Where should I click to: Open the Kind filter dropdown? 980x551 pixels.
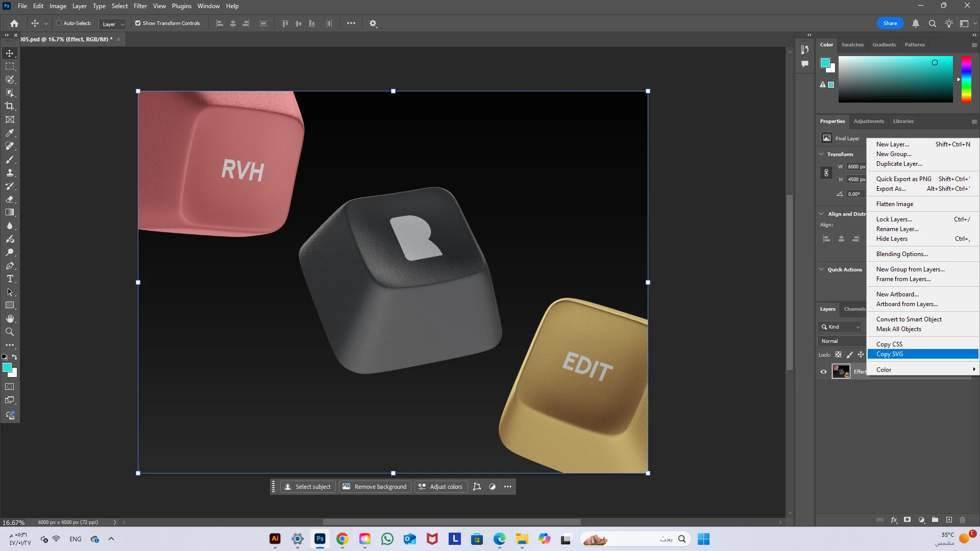[841, 327]
